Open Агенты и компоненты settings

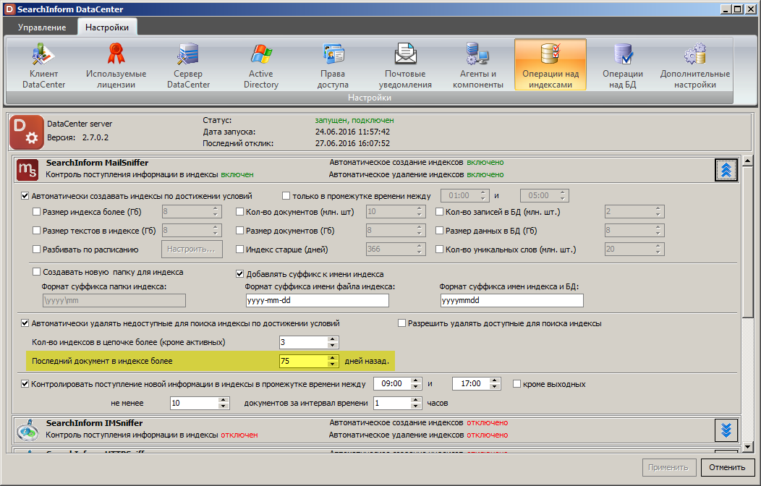click(x=477, y=66)
